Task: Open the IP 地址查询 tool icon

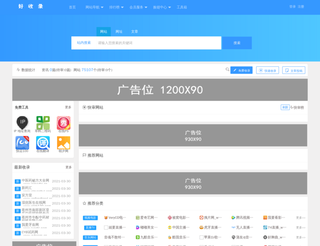Action: click(x=23, y=123)
